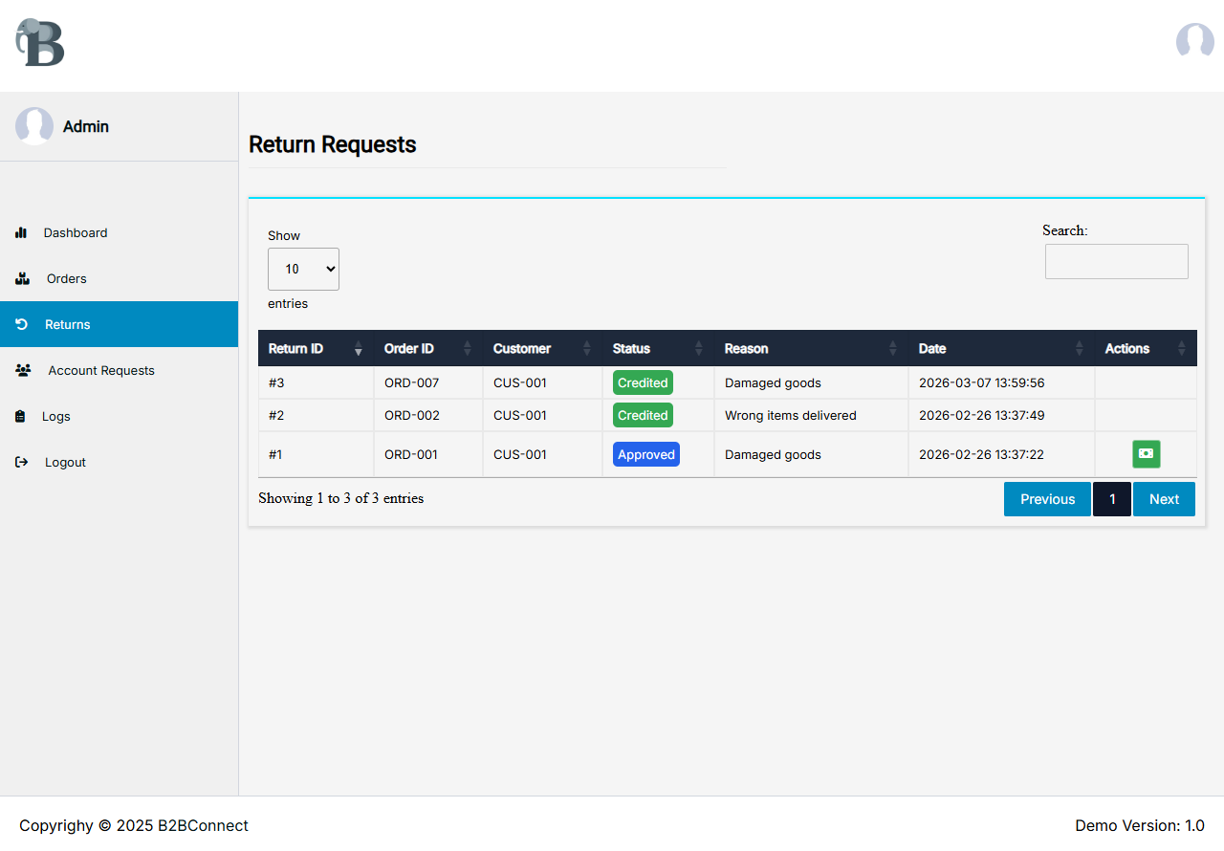Click Credited badge for return #2
The height and width of the screenshot is (851, 1224).
643,415
